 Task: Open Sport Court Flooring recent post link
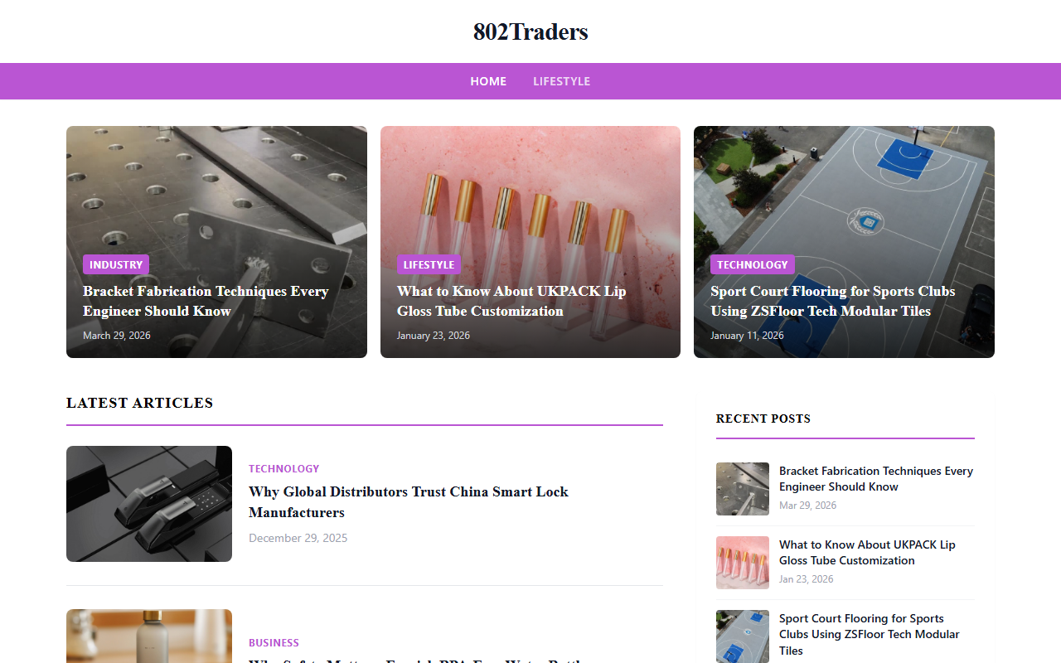coord(870,634)
